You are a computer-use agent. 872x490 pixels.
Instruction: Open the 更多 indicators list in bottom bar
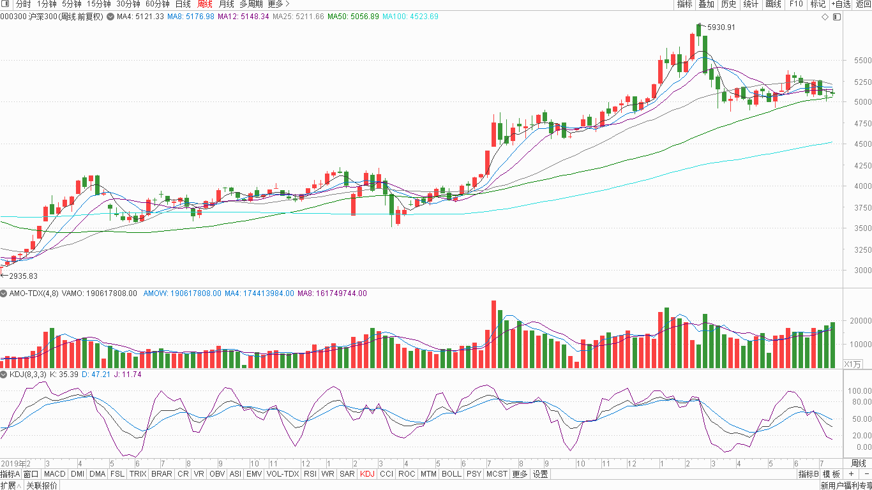point(520,474)
